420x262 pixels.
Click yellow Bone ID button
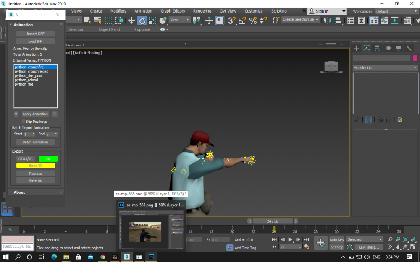(36, 166)
